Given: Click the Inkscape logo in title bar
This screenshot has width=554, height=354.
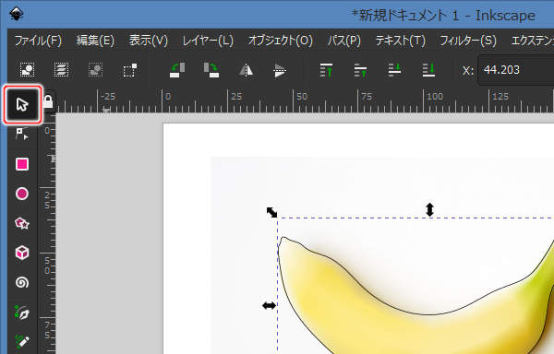Looking at the screenshot, I should 17,14.
